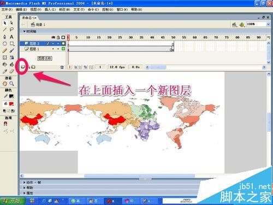Screen dimensions: 273x205
Task: Click the timeline horizontal scroll thumb
Action: pyautogui.click(x=158, y=67)
